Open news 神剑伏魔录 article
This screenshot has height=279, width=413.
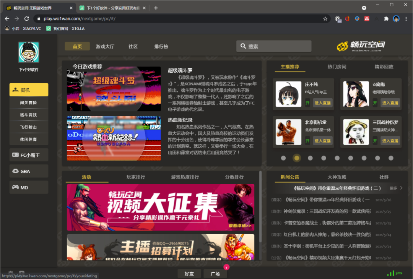[x=327, y=211]
